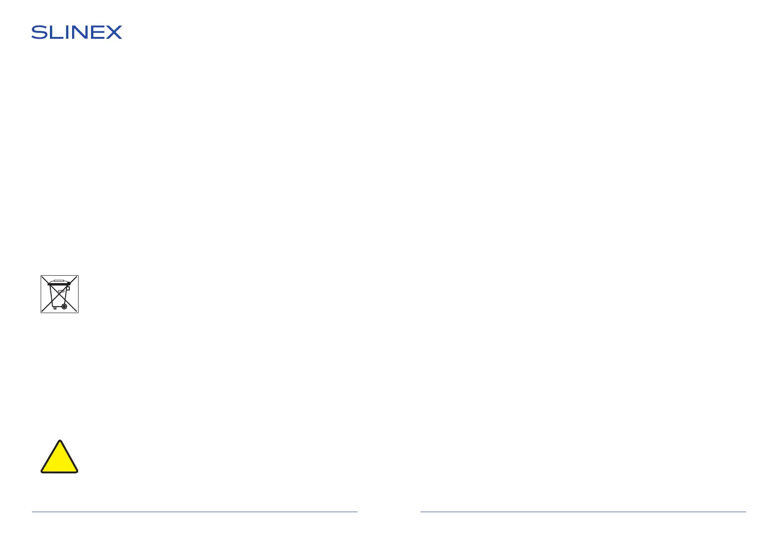This screenshot has width=778, height=550.
Task: Click the small handle on bin's side
Action: [68, 288]
